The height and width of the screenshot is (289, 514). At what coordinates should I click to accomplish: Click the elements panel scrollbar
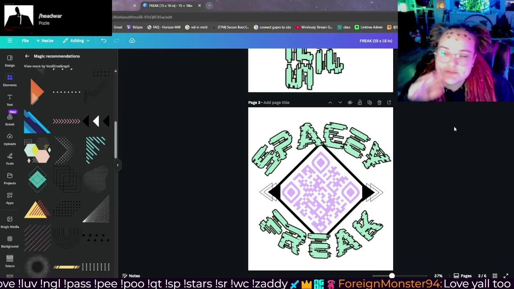116,140
